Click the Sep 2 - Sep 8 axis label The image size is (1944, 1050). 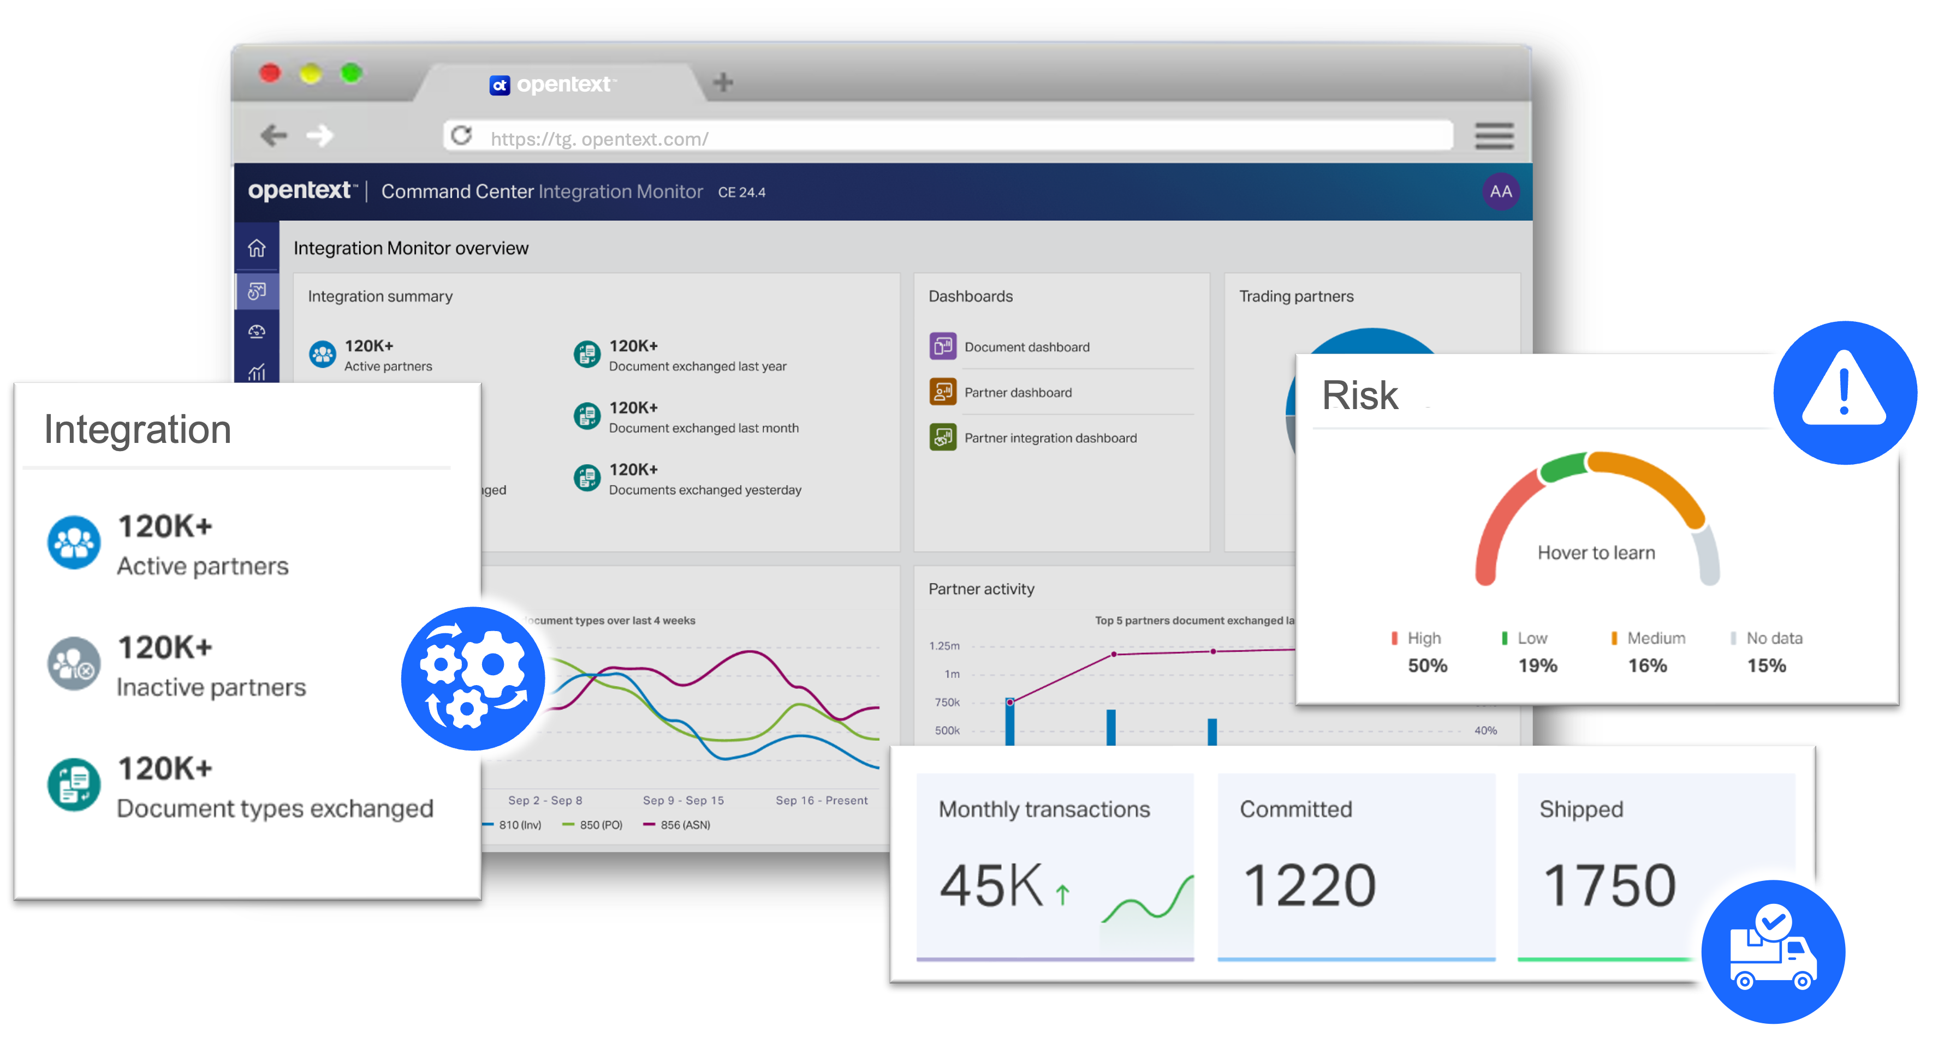tap(545, 800)
